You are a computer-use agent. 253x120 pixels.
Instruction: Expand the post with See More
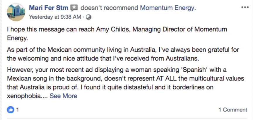(x=63, y=96)
